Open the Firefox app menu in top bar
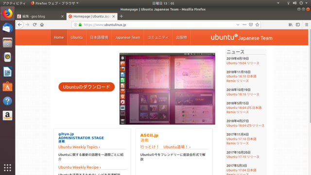 pos(55,3)
